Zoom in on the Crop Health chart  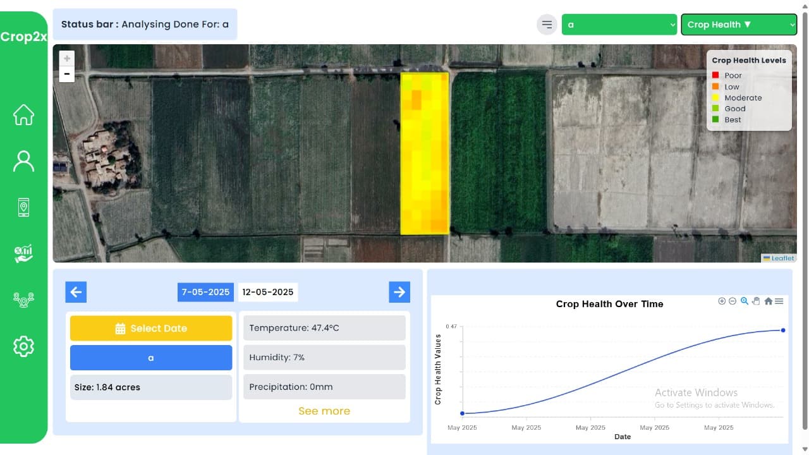722,301
